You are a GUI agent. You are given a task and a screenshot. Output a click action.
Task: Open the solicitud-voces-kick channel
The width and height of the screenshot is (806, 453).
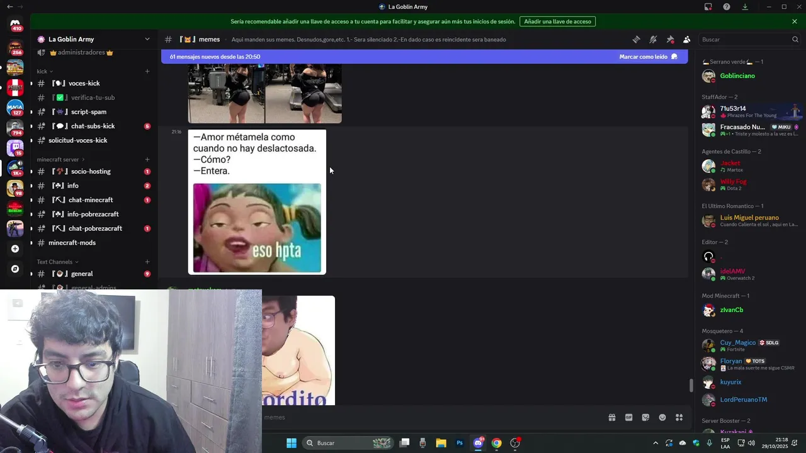[x=94, y=140]
